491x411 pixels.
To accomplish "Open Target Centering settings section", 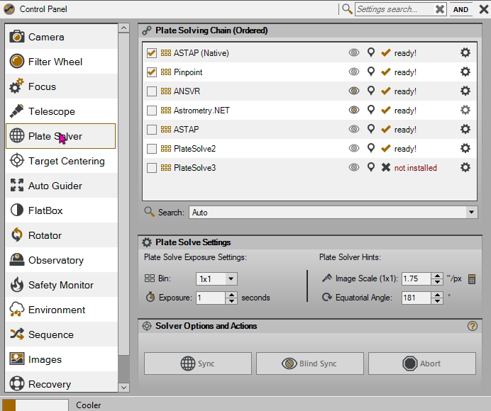I will coord(61,161).
